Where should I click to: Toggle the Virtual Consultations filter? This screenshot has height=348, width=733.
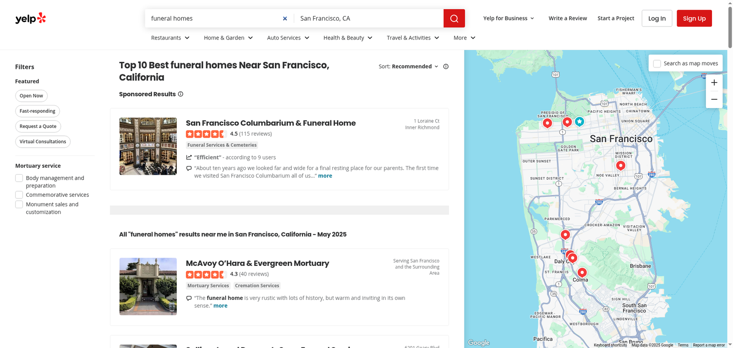[43, 142]
